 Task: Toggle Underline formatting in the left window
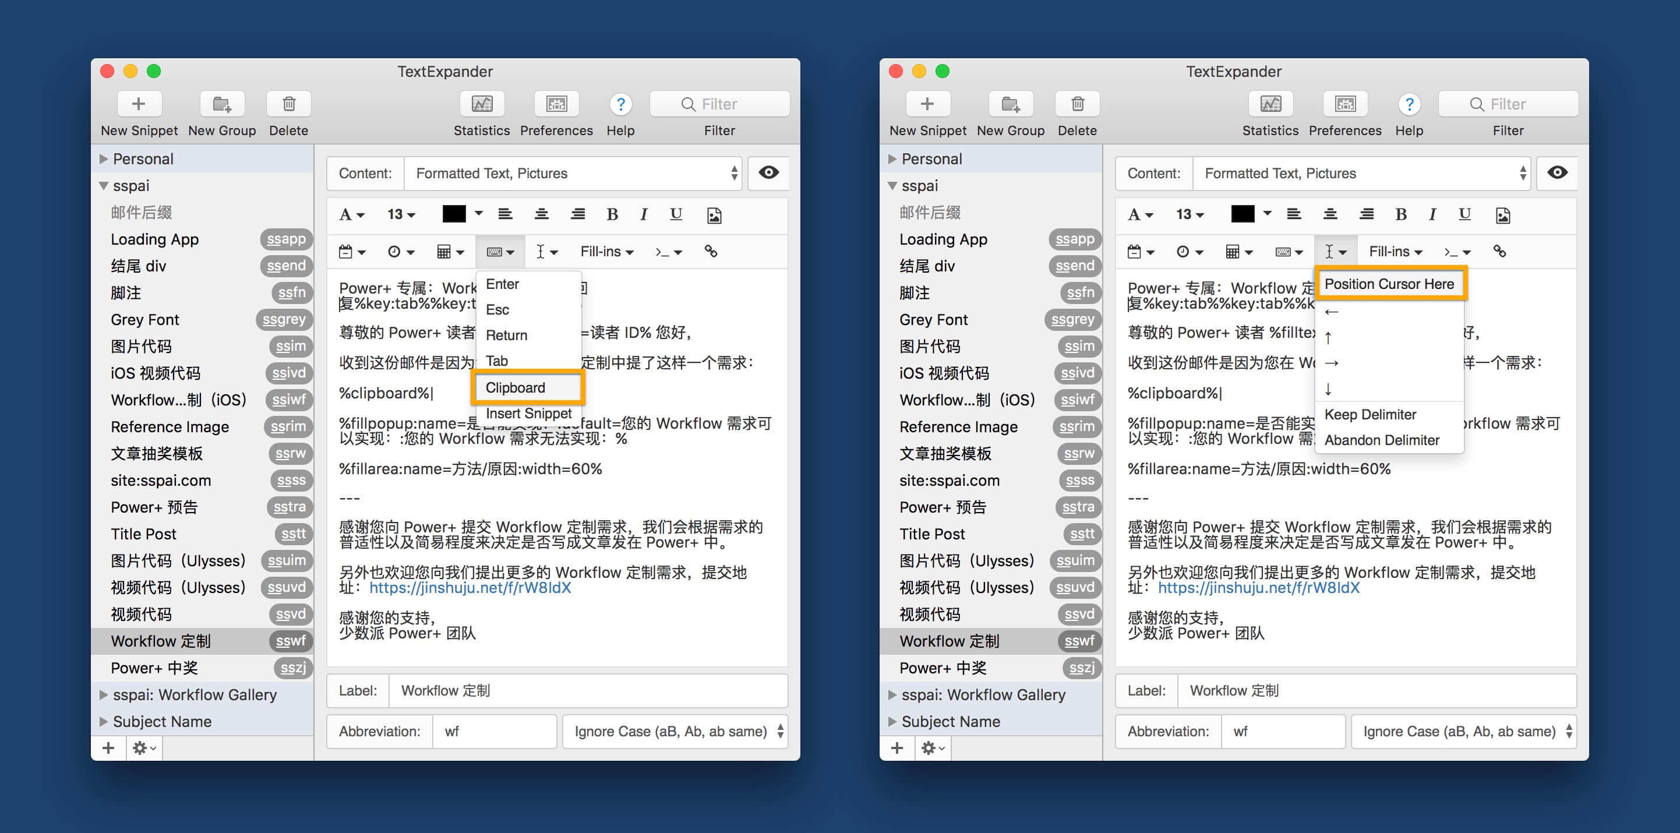point(676,214)
